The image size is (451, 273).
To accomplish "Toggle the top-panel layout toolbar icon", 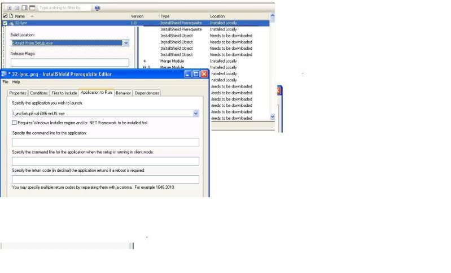I will click(33, 8).
